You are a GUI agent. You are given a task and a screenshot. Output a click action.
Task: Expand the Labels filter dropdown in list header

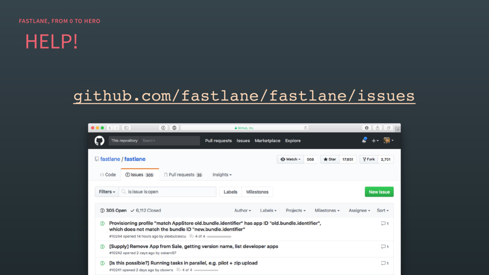point(268,211)
